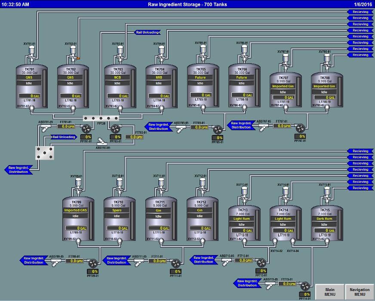The width and height of the screenshot is (375, 301).
Task: Click Rail Unloading arrow beside PP701-01
Action: [63, 137]
